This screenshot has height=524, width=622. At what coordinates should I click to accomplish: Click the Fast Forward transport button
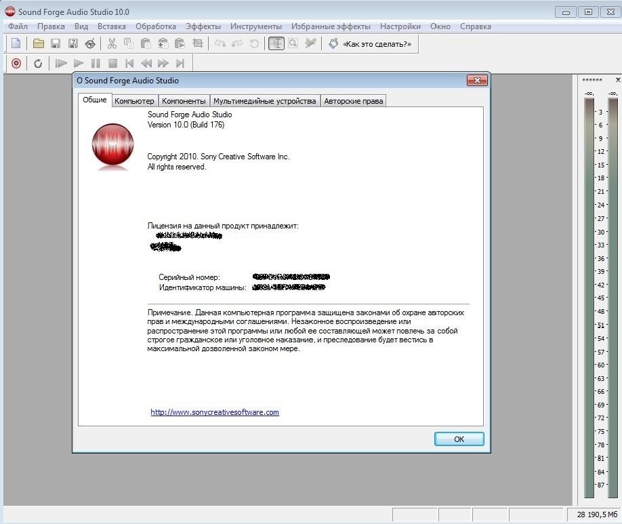coord(163,63)
